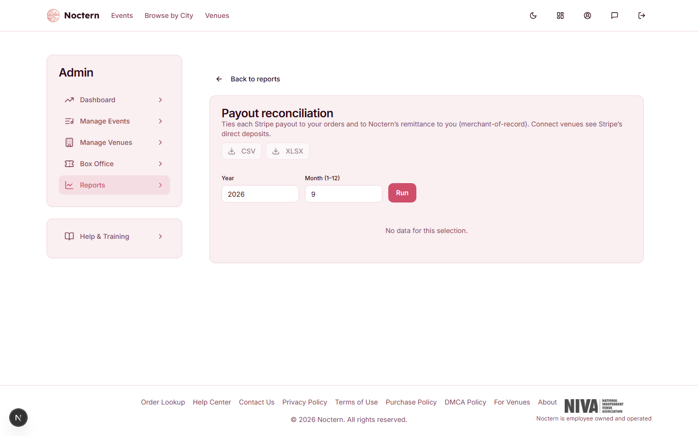This screenshot has height=436, width=698.
Task: Click the Reports chart line icon
Action: (69, 185)
